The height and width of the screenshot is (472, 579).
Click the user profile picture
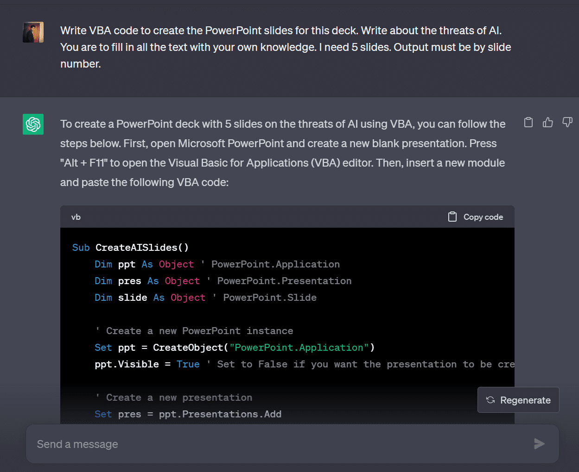(33, 32)
